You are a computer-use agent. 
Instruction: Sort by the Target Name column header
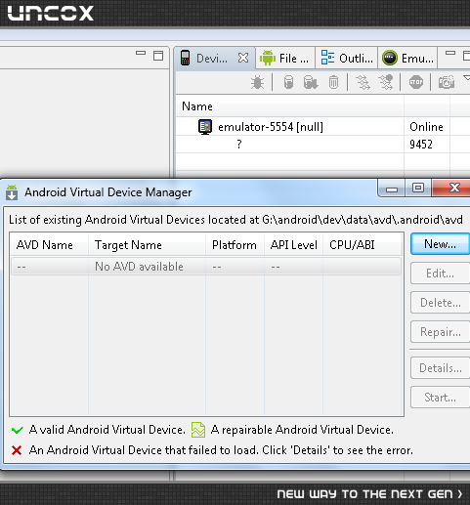click(147, 245)
